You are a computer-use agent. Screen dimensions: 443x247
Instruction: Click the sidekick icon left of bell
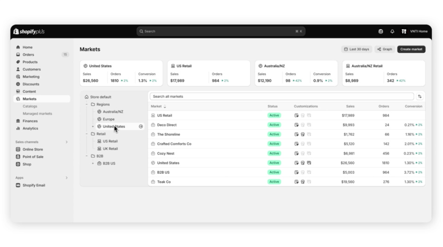pos(381,31)
